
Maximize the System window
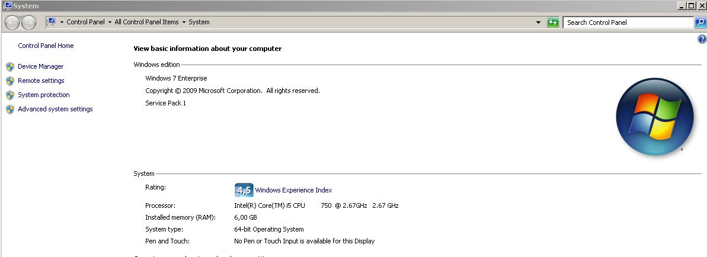692,5
